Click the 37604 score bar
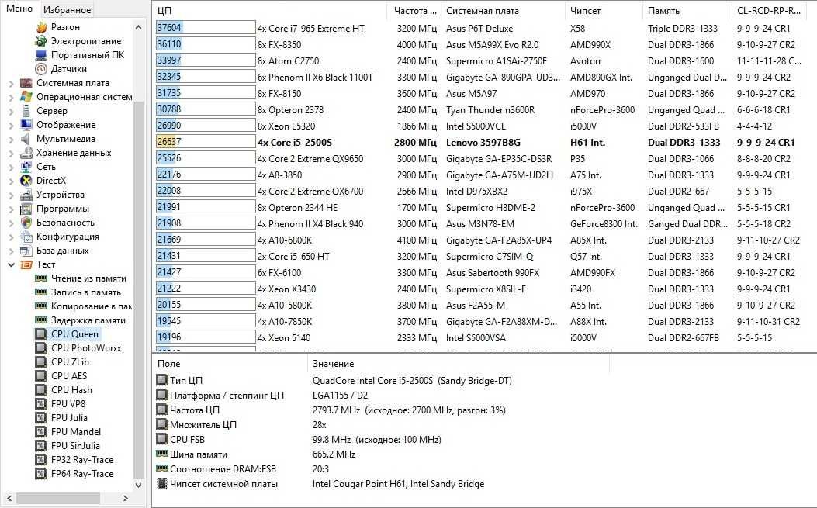This screenshot has height=508, width=817. coord(206,28)
